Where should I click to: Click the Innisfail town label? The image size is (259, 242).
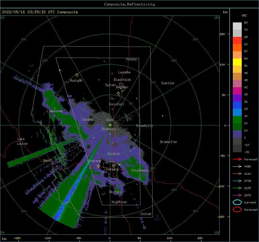click(x=116, y=104)
